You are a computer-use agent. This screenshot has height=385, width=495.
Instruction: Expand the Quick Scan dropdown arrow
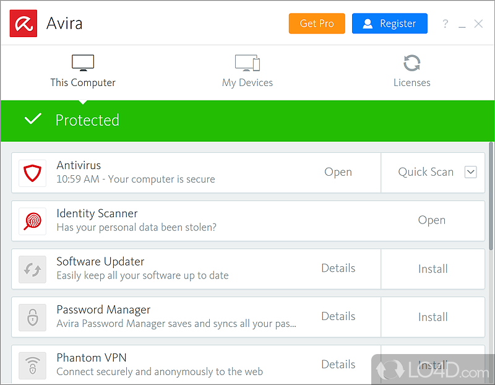[470, 172]
